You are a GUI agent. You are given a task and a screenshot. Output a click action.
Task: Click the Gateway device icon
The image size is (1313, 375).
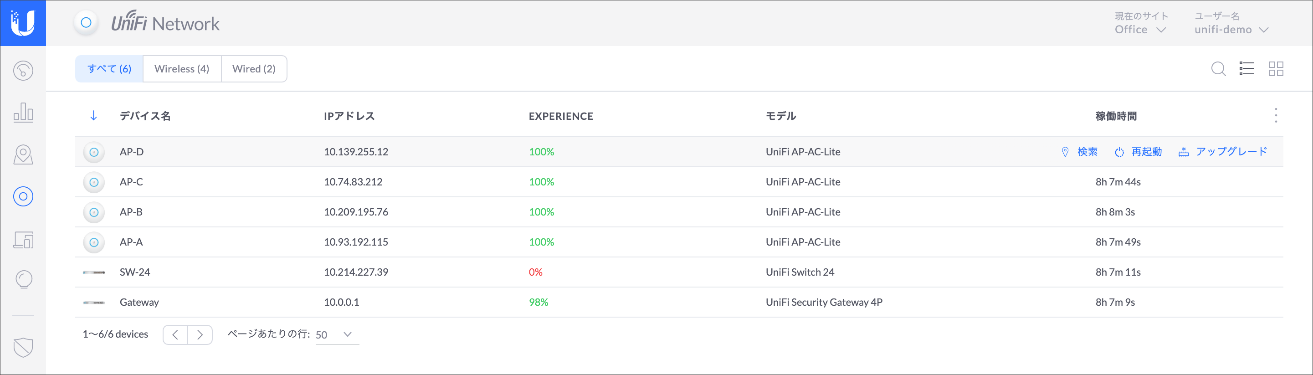94,303
